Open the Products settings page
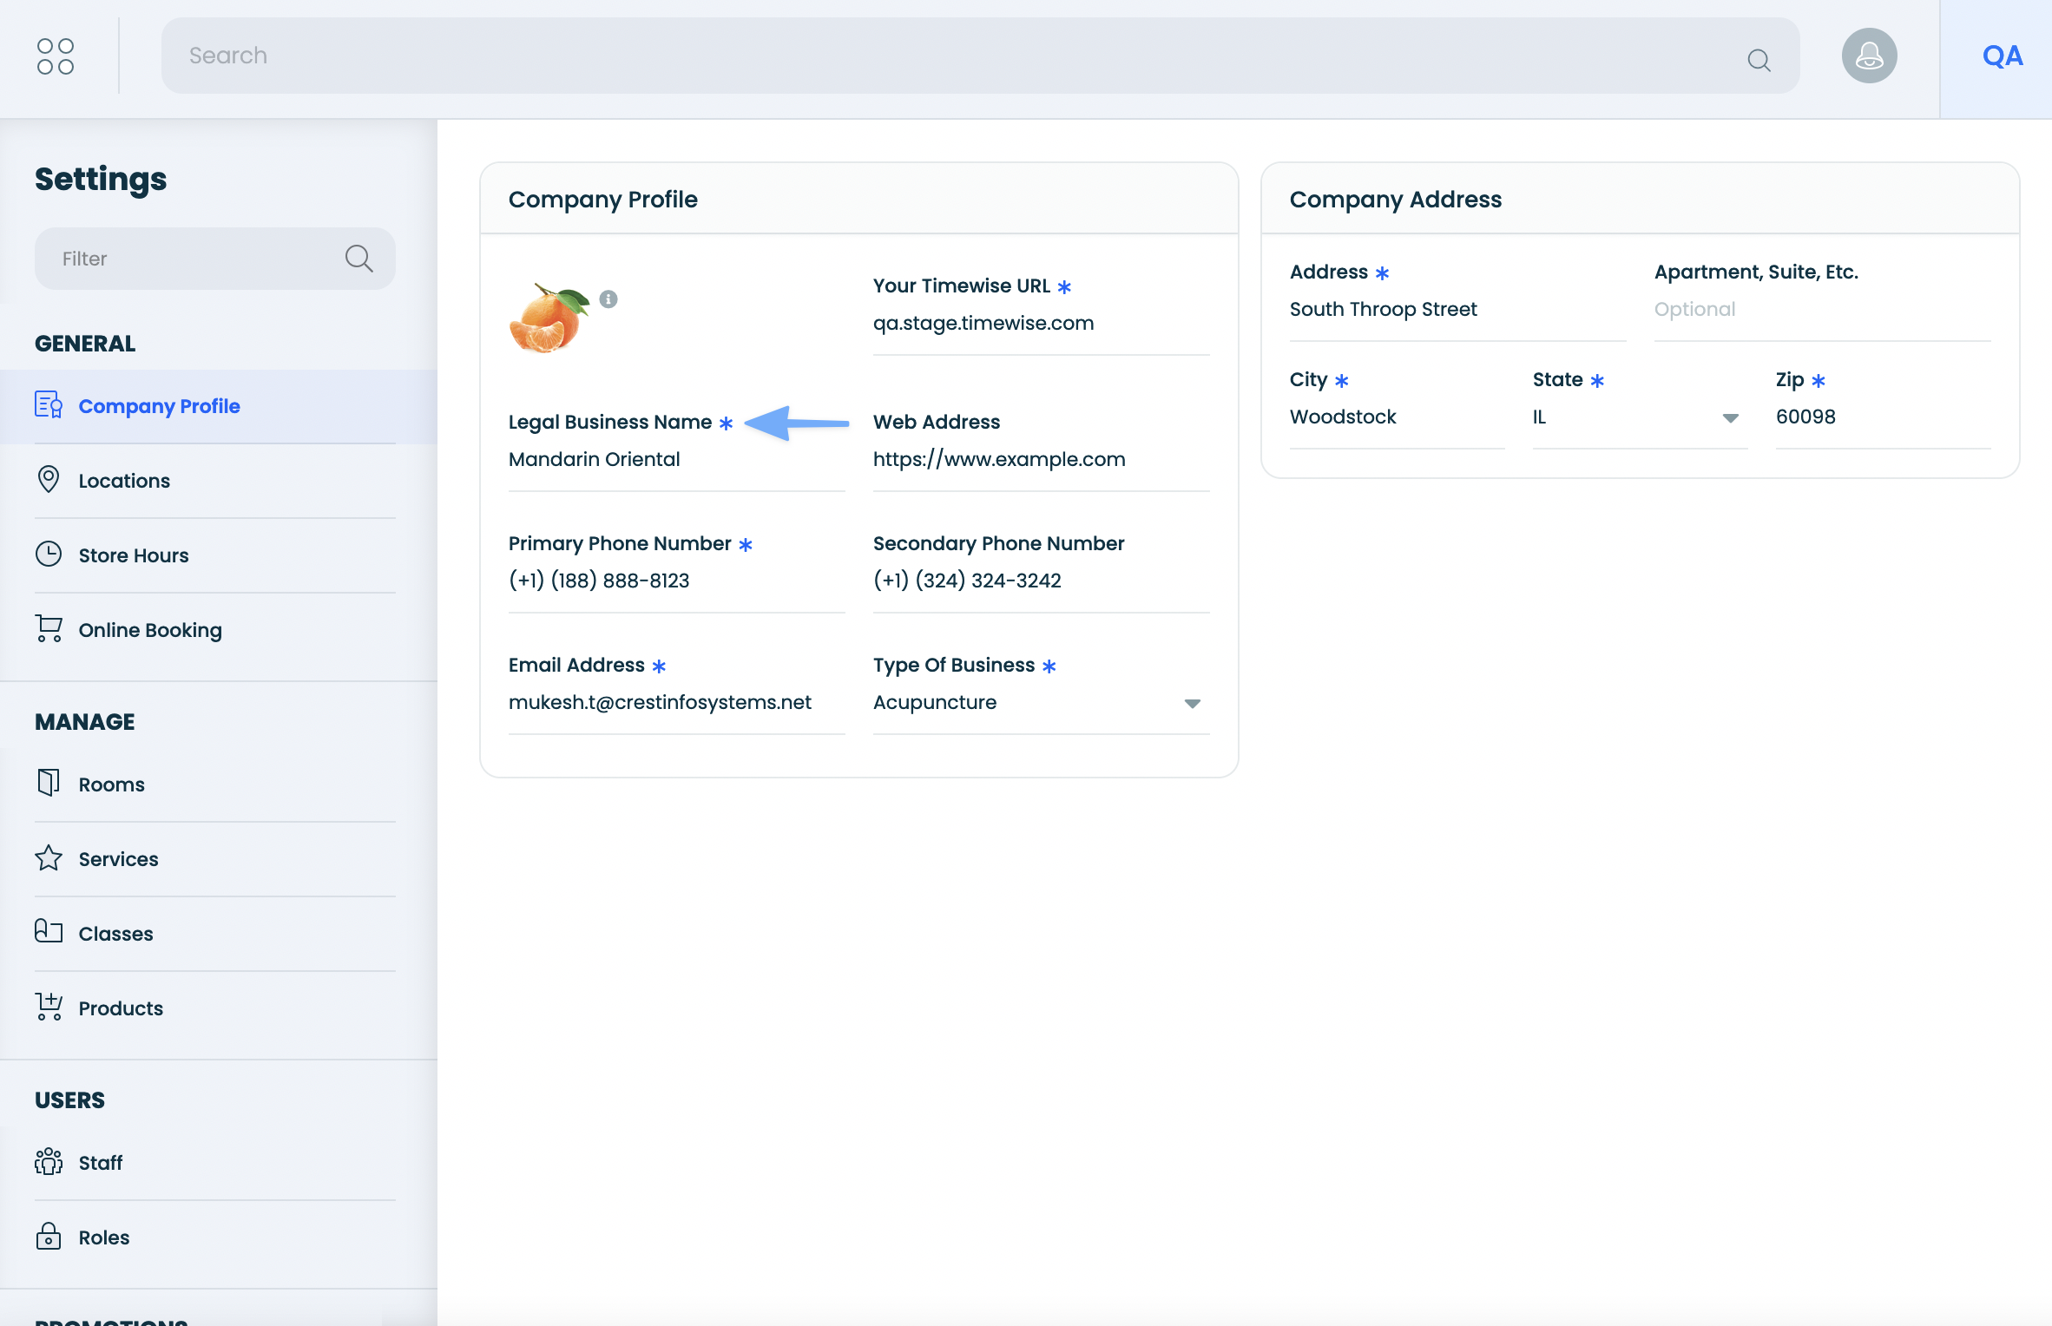 pos(121,1008)
